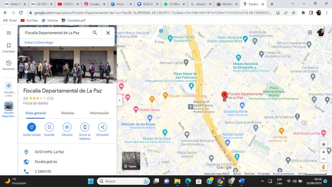Viewport: 332px width, 187px height.
Task: Select the Vista general tab
Action: click(x=36, y=113)
